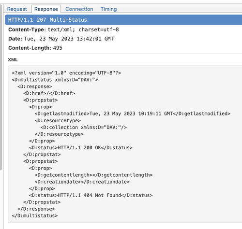Viewport: 242px width, 229px height.
Task: Open the Connection tab
Action: (x=79, y=9)
